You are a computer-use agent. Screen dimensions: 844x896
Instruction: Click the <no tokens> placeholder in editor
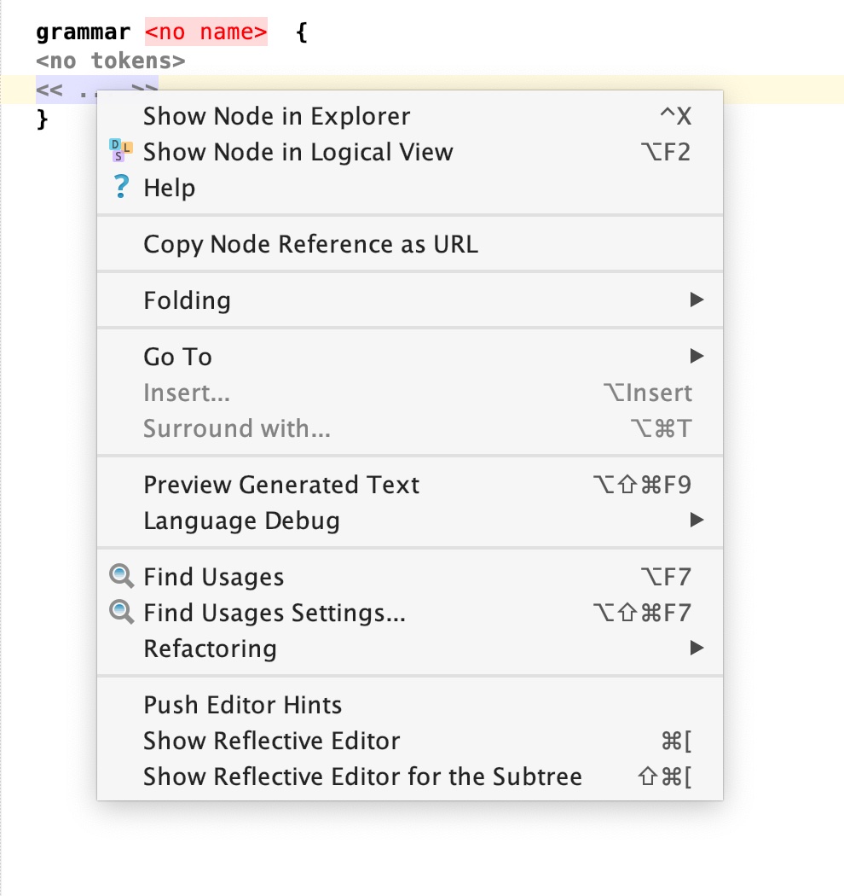click(x=110, y=61)
